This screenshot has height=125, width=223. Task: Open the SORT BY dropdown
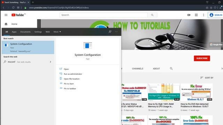point(207,78)
